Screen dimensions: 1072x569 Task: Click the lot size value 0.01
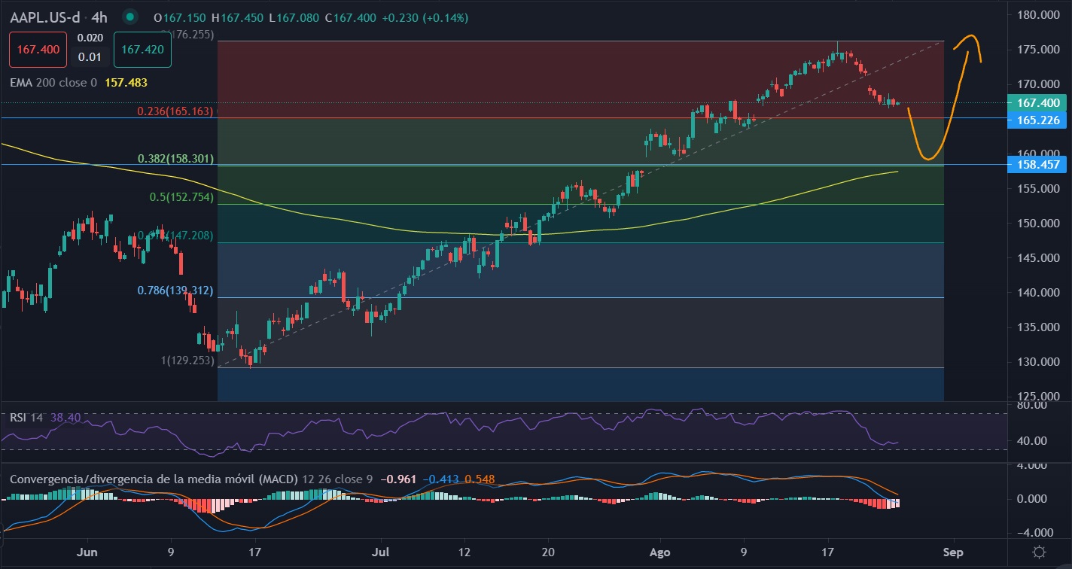[x=88, y=56]
